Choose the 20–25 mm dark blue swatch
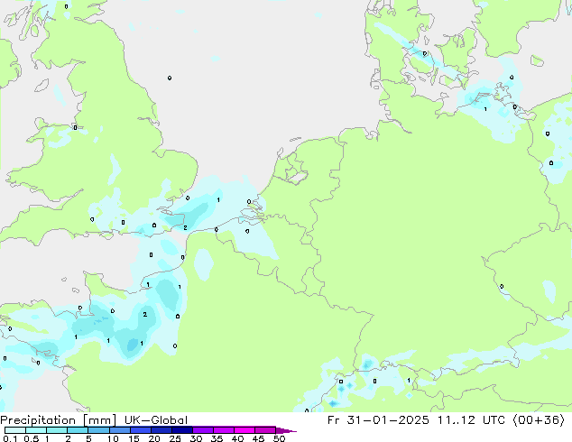Screen dimensions: 572x442 pyautogui.click(x=161, y=430)
